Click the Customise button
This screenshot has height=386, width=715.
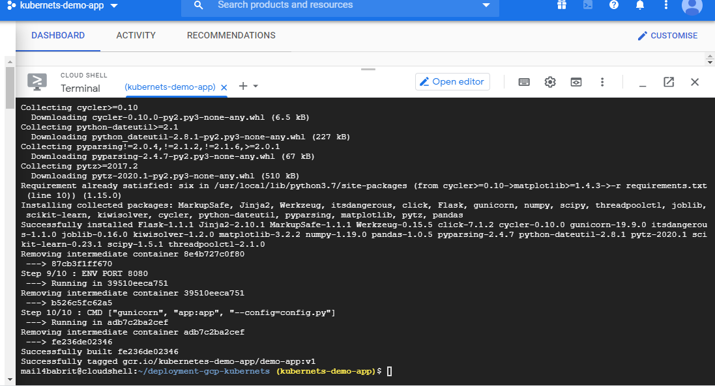coord(667,36)
